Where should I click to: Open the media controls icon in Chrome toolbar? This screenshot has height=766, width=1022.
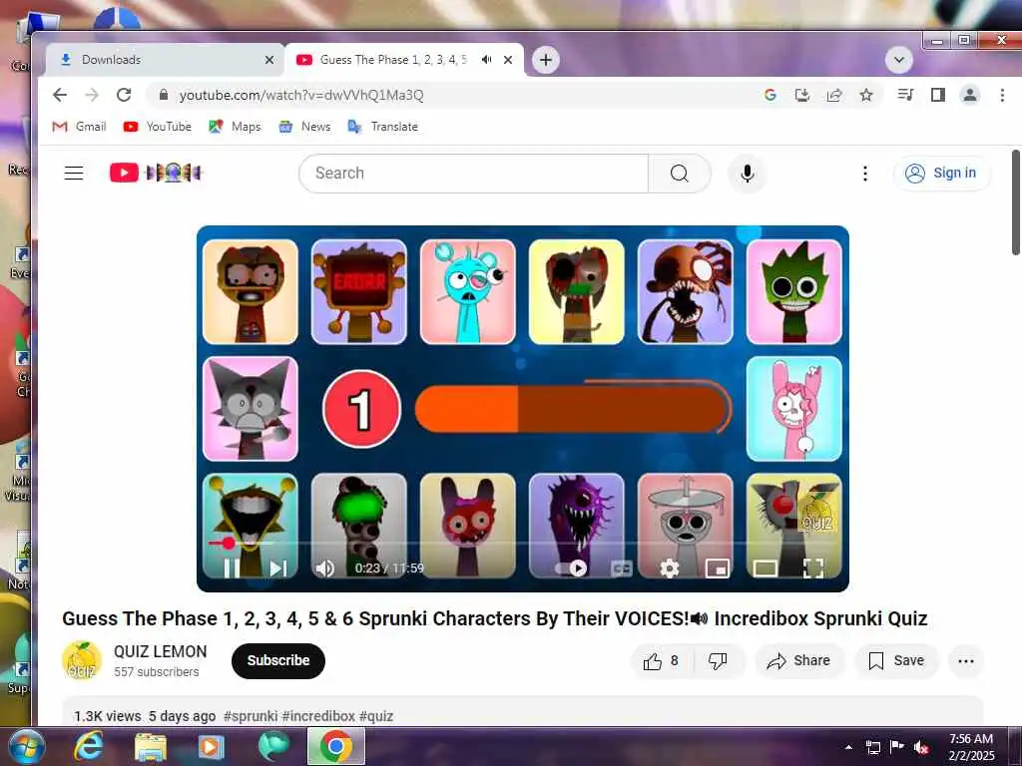click(x=905, y=95)
